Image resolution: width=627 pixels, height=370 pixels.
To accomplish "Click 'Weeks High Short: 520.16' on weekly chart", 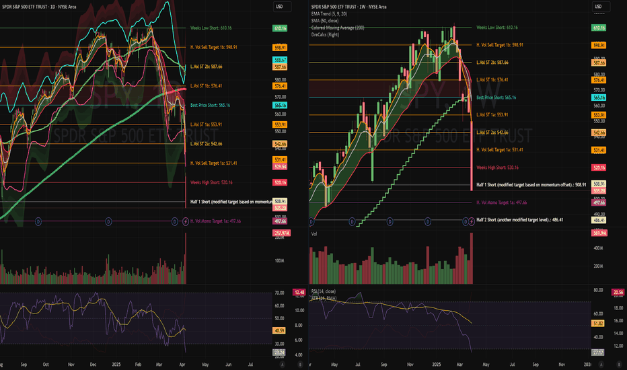I will click(x=497, y=168).
